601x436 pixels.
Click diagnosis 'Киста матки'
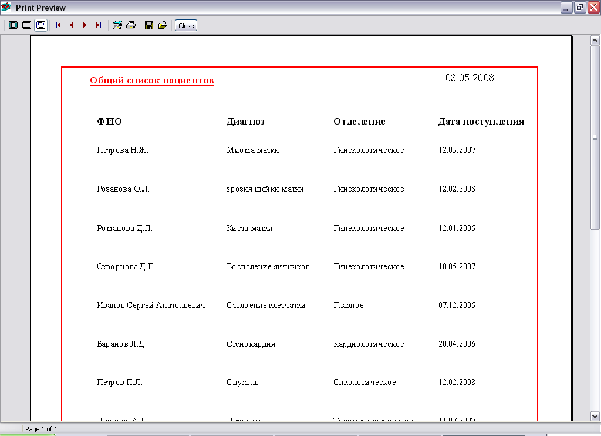(249, 229)
